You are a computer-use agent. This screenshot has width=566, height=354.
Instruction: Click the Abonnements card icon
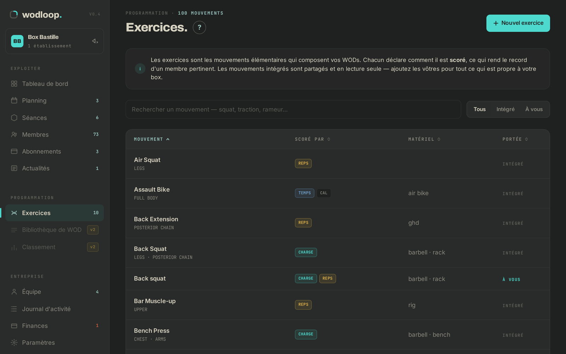coord(14,152)
